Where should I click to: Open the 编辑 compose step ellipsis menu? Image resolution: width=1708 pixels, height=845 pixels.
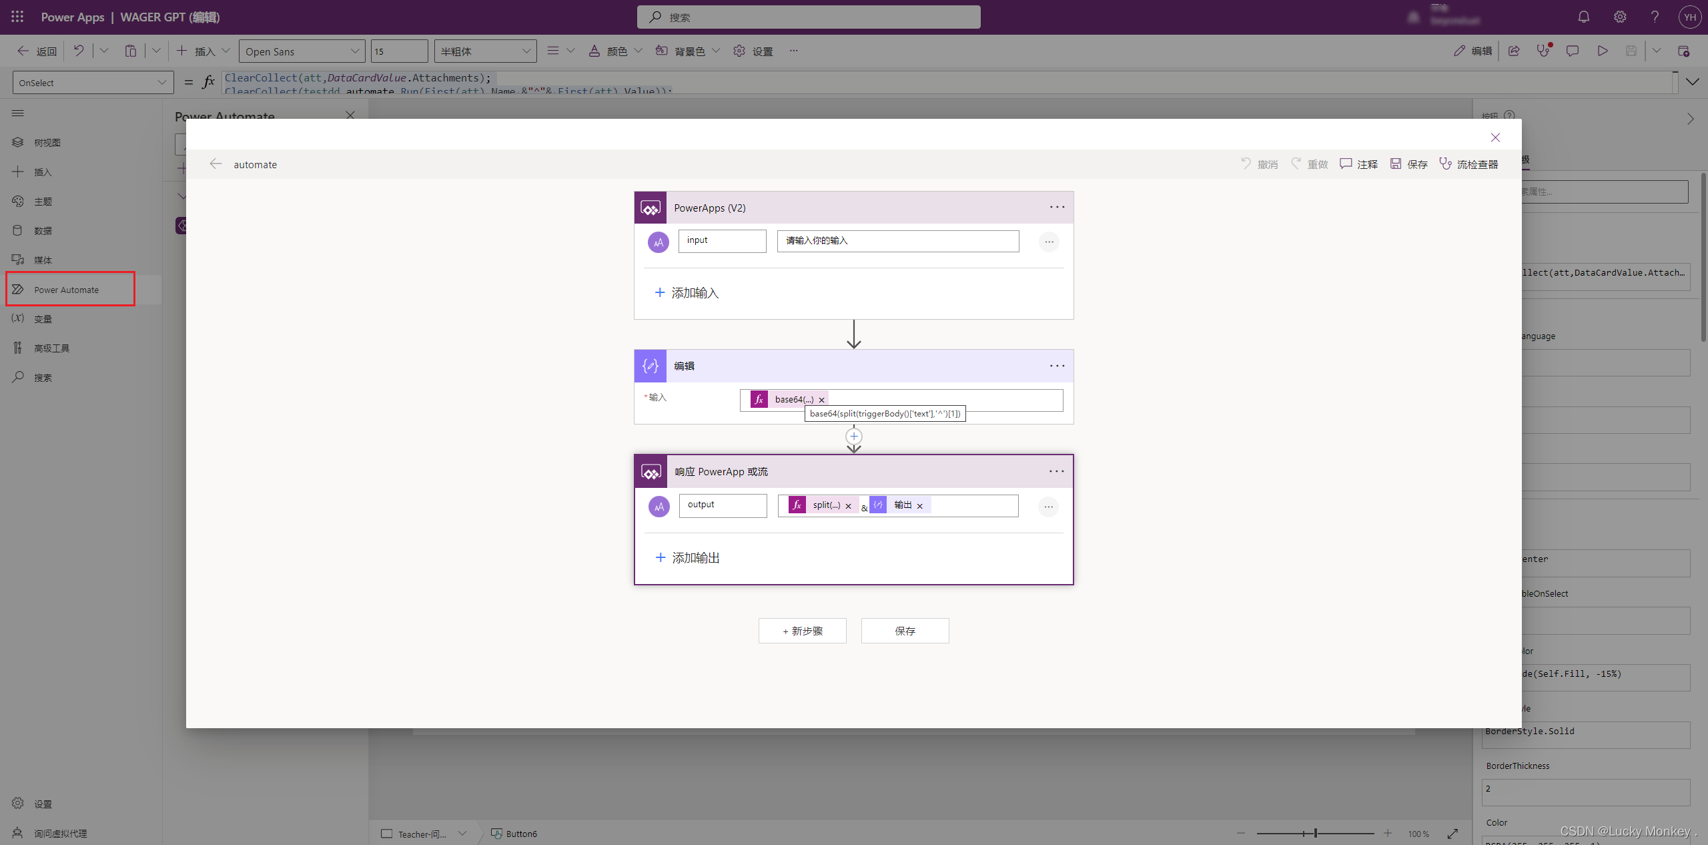tap(1057, 366)
